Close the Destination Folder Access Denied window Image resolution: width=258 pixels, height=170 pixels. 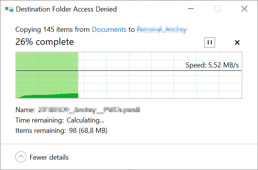pyautogui.click(x=244, y=9)
